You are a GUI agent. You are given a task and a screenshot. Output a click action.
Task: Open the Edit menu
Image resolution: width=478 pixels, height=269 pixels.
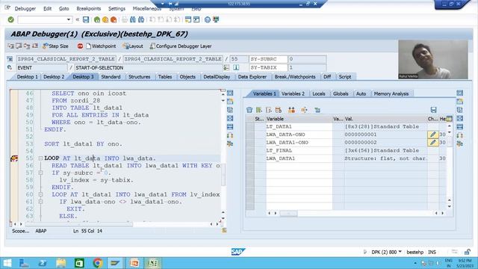(x=47, y=8)
